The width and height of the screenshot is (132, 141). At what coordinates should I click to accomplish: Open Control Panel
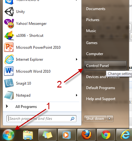click(x=105, y=66)
